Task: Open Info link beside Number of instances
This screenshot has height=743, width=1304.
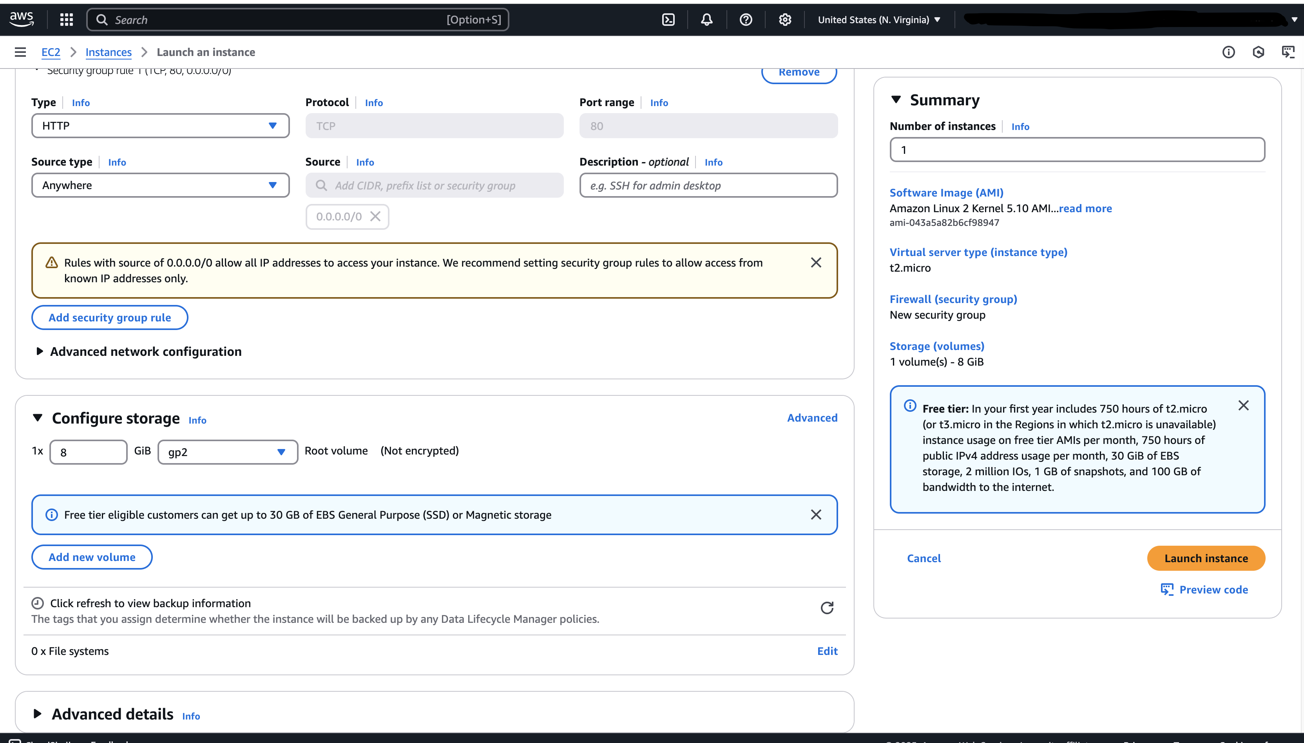Action: point(1020,126)
